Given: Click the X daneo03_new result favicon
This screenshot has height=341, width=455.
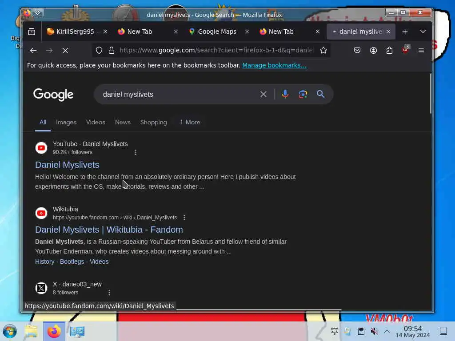Looking at the screenshot, I should click(41, 288).
